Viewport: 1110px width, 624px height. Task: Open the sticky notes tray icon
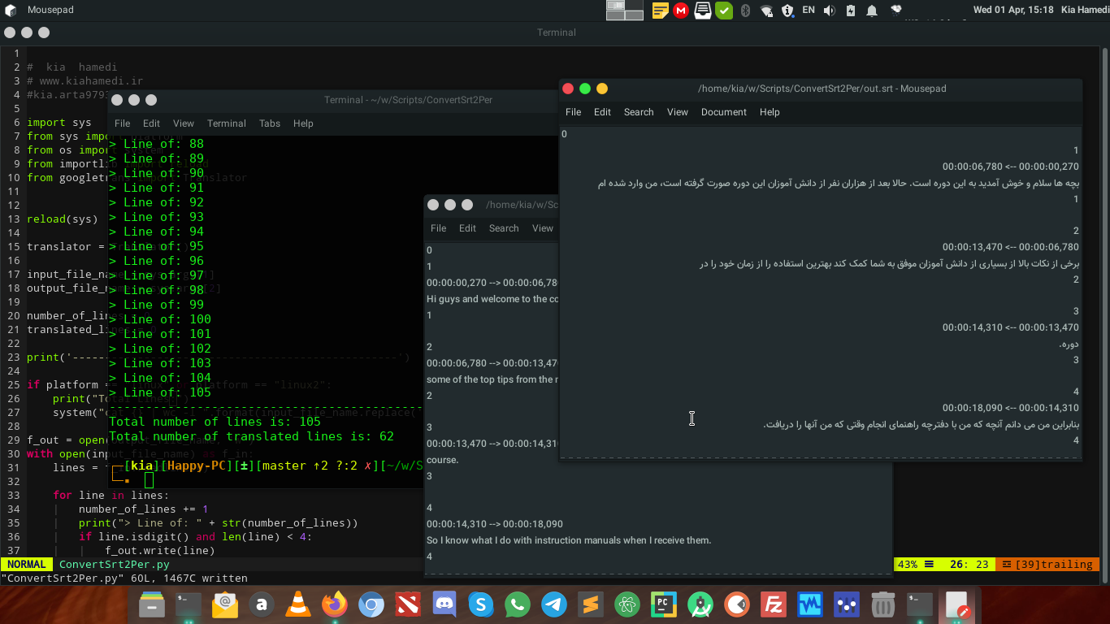(660, 11)
